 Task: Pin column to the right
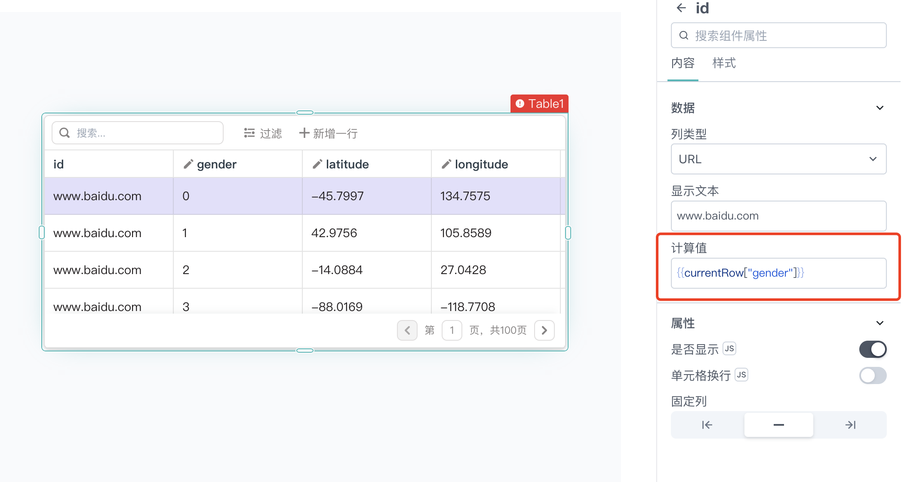[850, 425]
